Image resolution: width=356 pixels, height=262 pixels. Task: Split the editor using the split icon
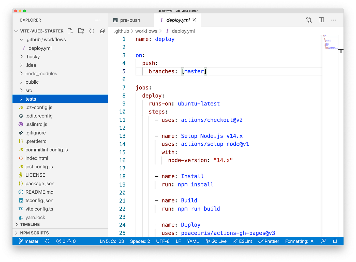pyautogui.click(x=321, y=20)
